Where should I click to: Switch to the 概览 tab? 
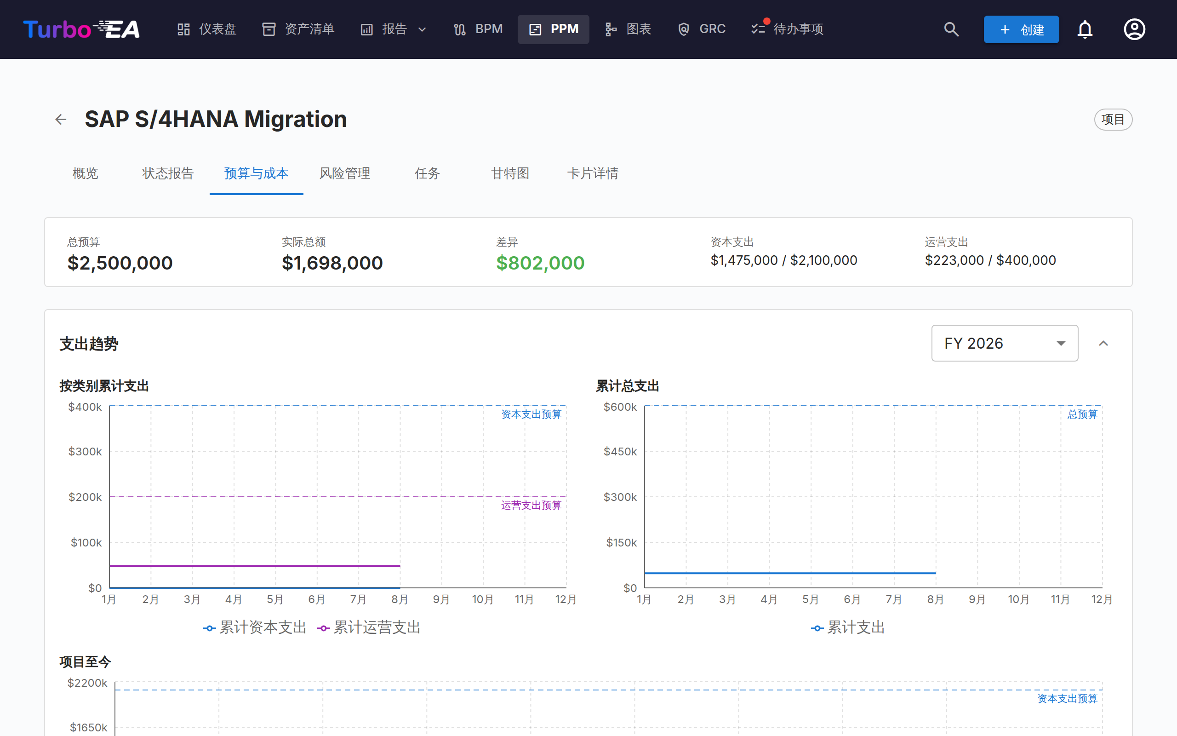click(x=86, y=173)
